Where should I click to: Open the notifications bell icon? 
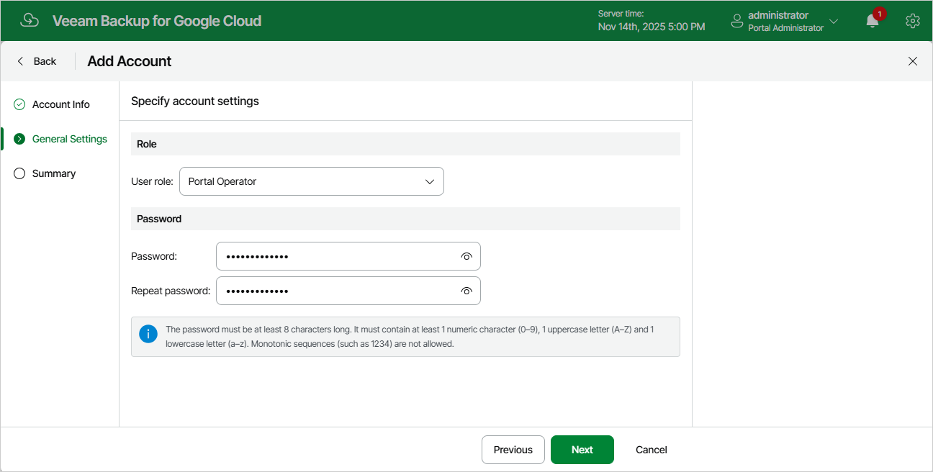[873, 21]
